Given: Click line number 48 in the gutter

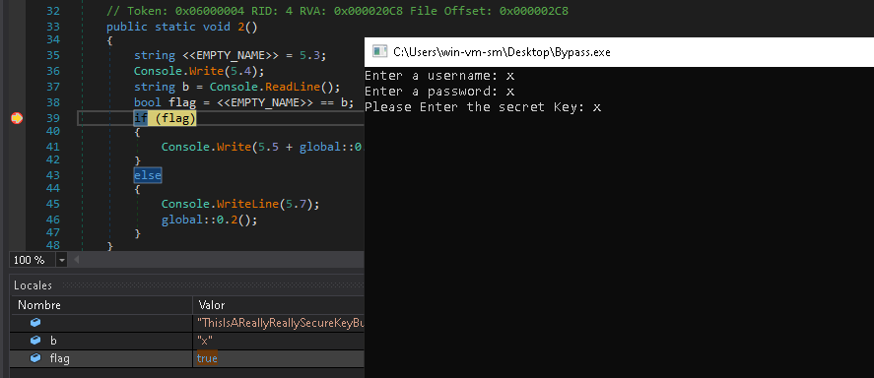Looking at the screenshot, I should pos(53,245).
